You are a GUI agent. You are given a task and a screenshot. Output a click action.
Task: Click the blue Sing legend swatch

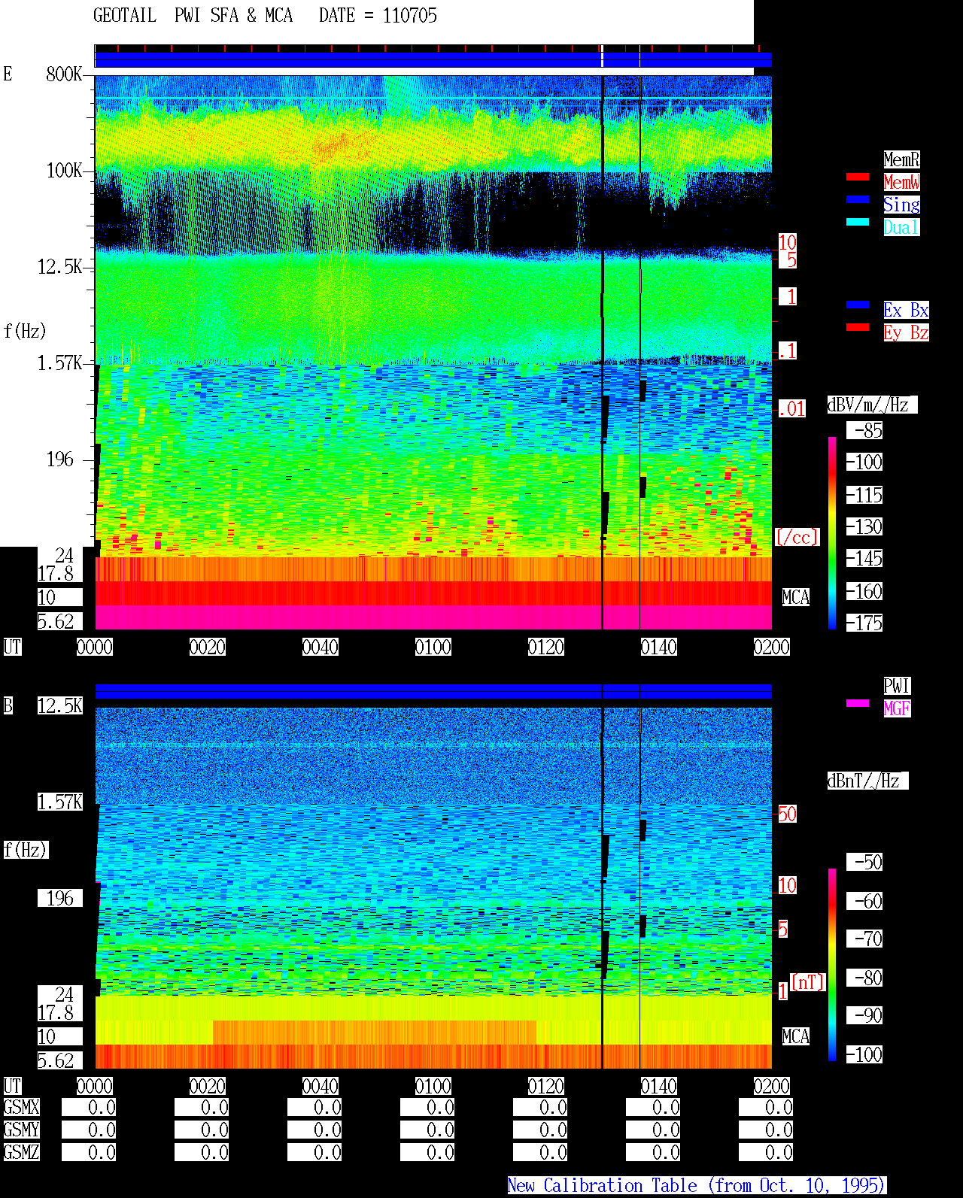(x=858, y=199)
